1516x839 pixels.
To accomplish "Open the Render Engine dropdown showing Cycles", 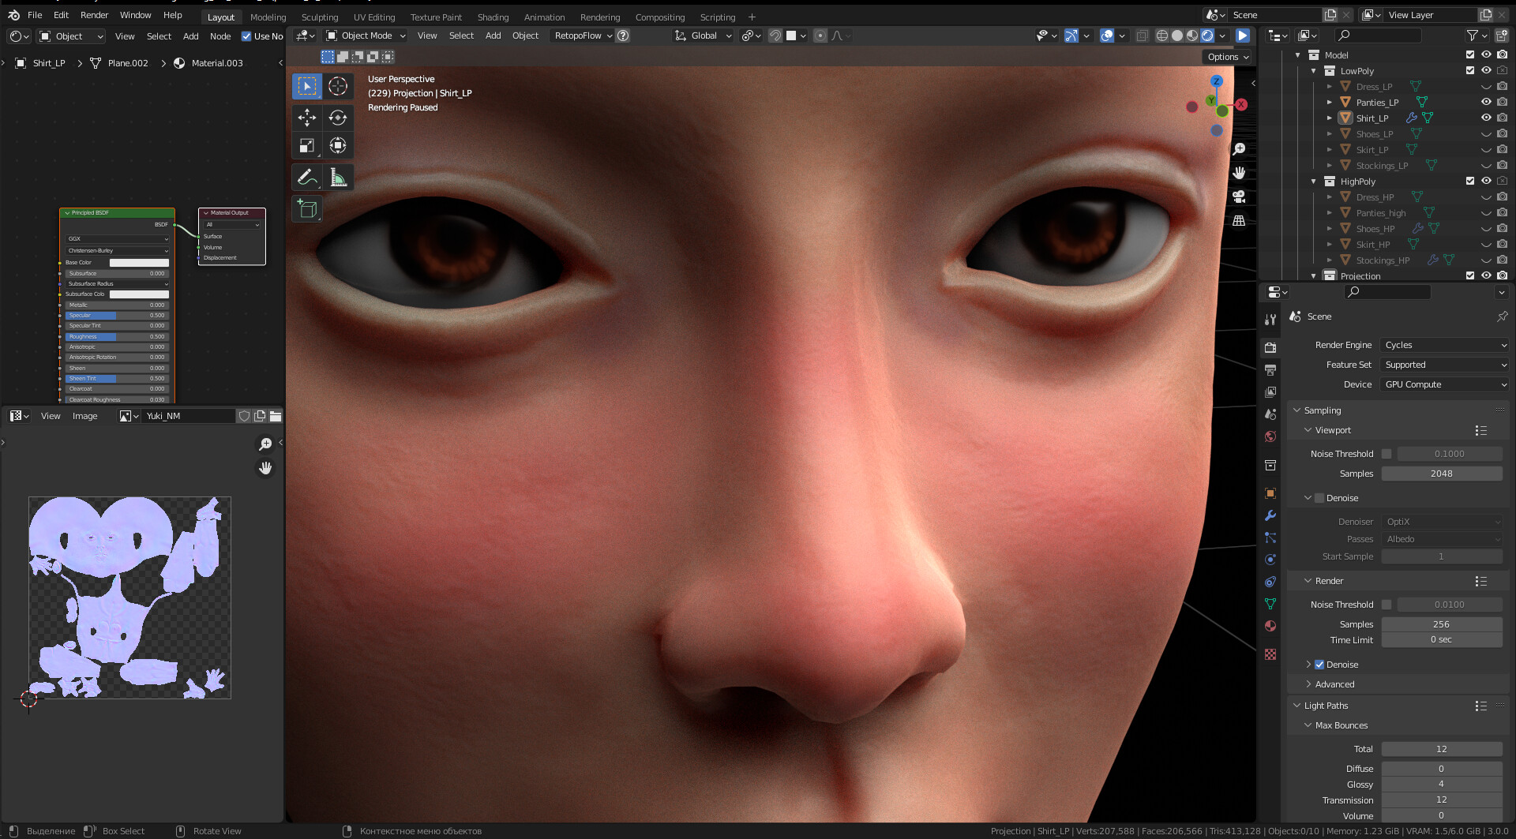I will click(1443, 345).
